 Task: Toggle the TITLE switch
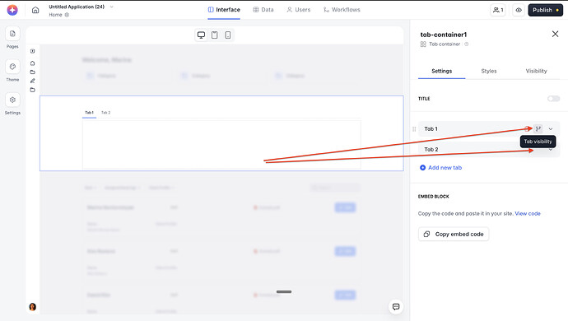click(553, 99)
